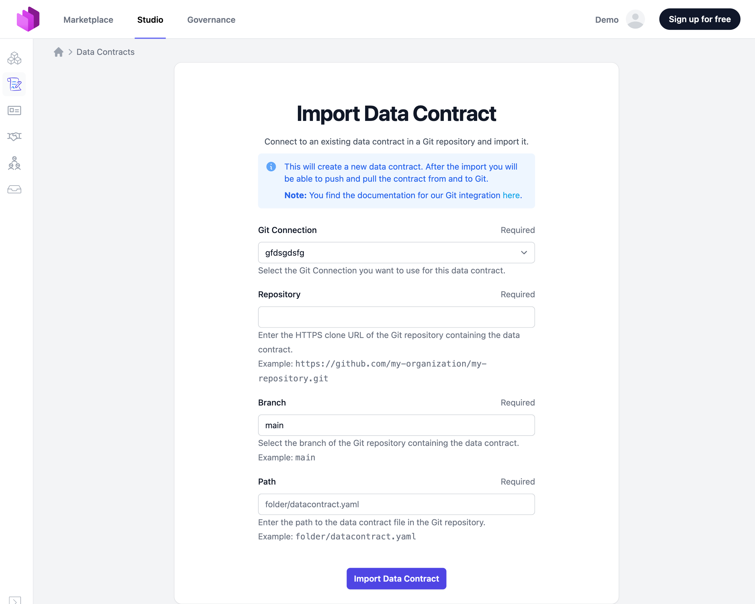Open the handshake agreements sidebar icon
Screen dimensions: 755x604
pyautogui.click(x=14, y=137)
